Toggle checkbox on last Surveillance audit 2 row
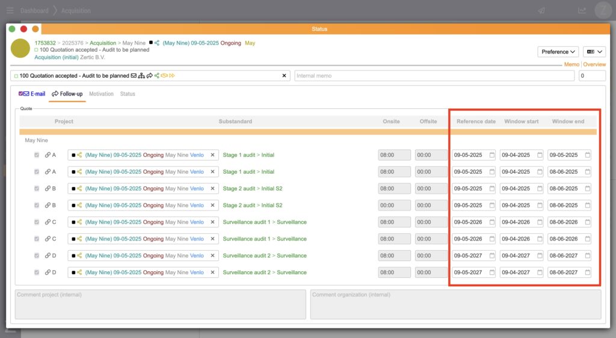The height and width of the screenshot is (338, 616). point(37,272)
